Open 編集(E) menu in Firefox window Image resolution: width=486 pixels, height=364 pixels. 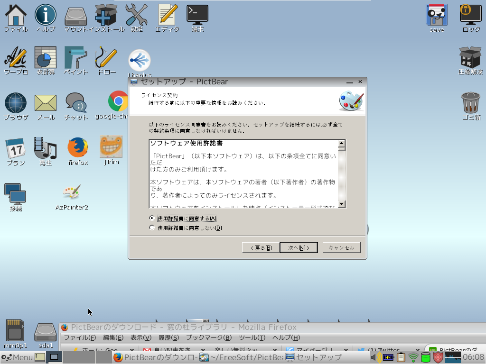[x=113, y=337]
